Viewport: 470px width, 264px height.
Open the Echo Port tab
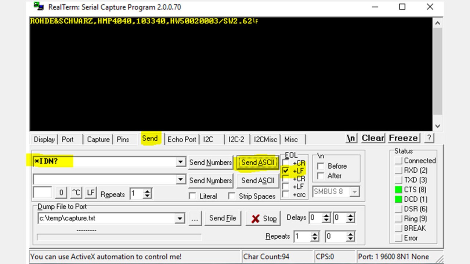pos(182,139)
